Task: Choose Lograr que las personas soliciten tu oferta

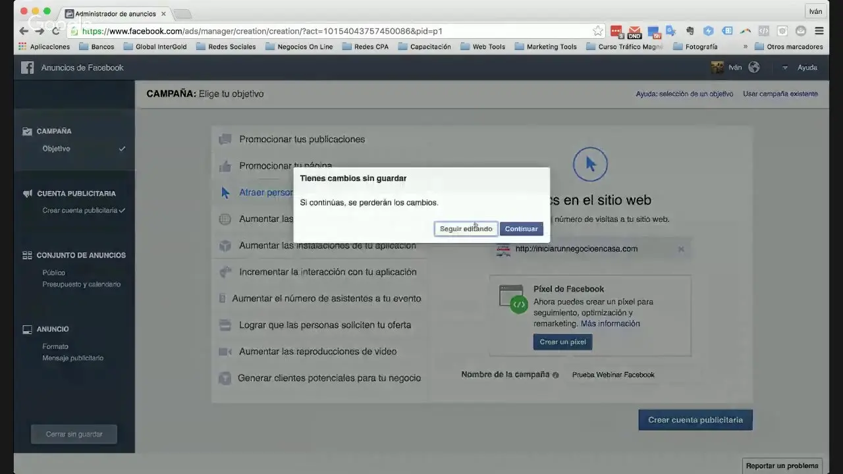Action: tap(325, 325)
